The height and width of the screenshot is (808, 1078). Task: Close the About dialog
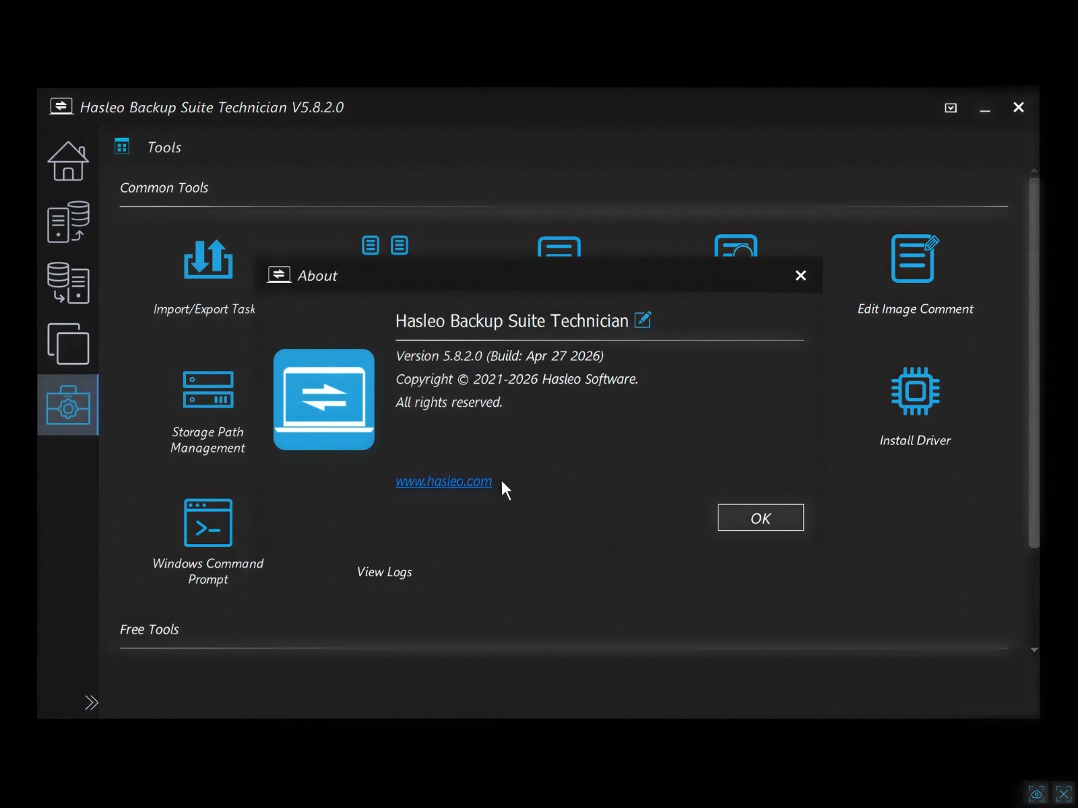[800, 275]
